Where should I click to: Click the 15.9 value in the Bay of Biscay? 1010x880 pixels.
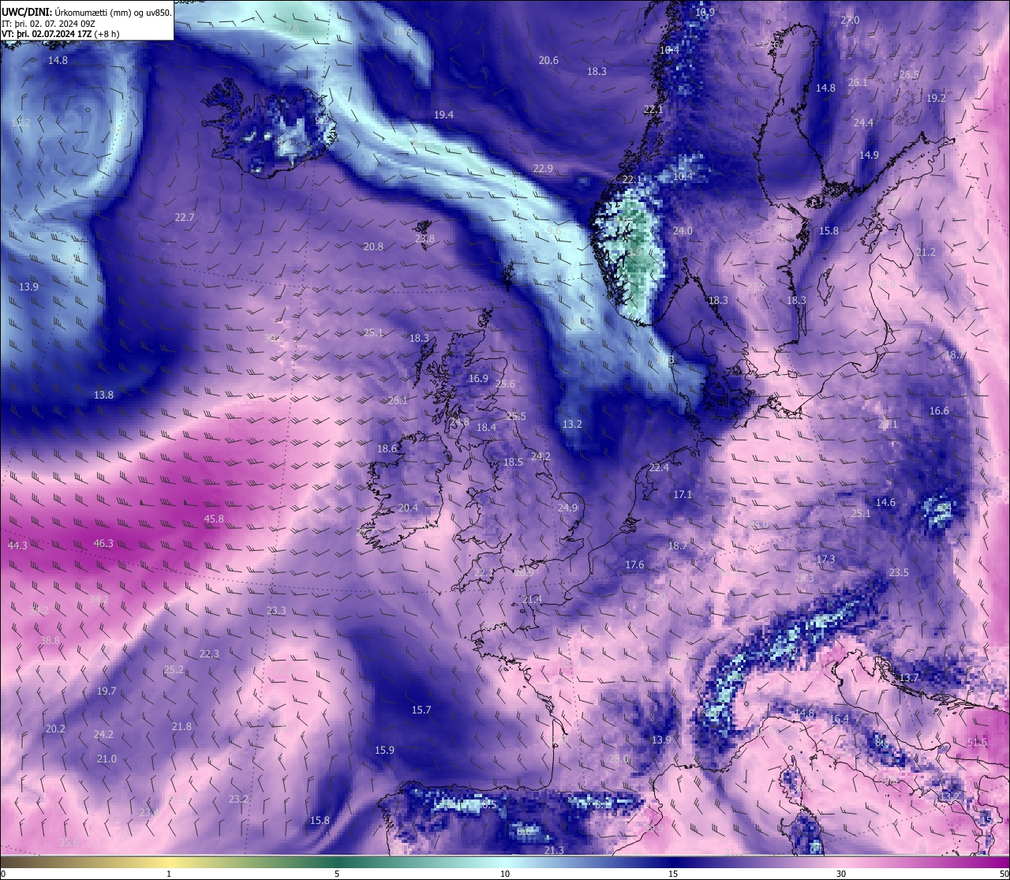point(384,750)
